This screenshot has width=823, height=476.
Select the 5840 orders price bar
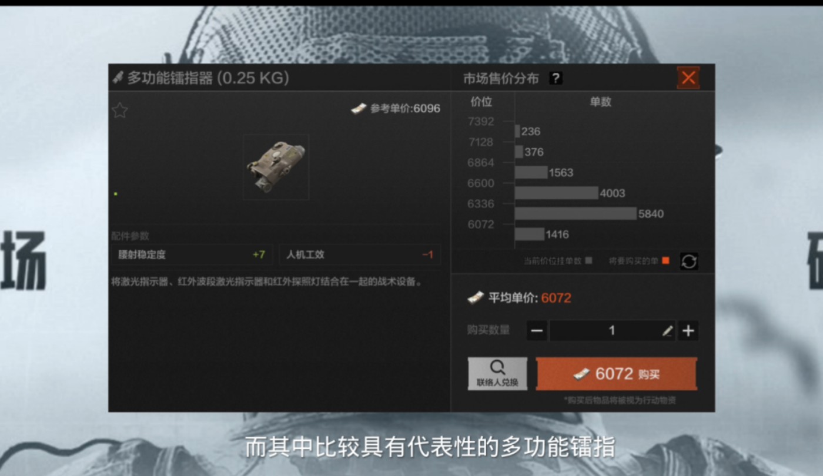[x=576, y=213]
